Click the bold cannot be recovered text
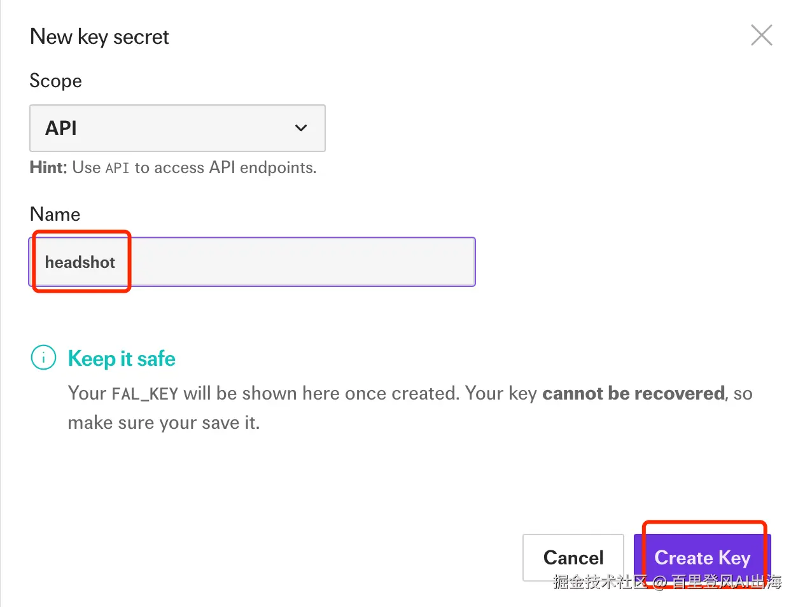 (x=633, y=393)
